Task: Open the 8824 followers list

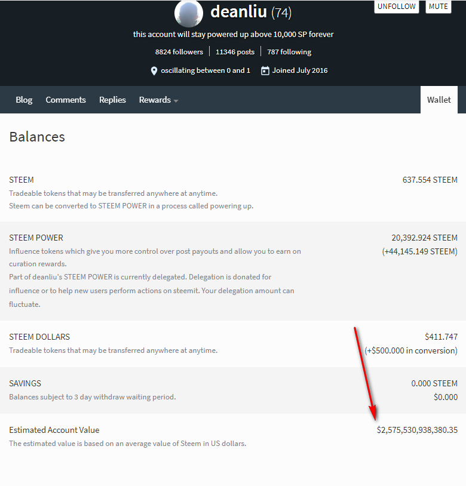Action: (179, 52)
